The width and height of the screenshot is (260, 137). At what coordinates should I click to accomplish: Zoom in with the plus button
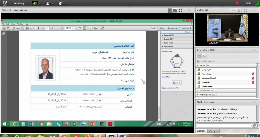tap(62, 28)
